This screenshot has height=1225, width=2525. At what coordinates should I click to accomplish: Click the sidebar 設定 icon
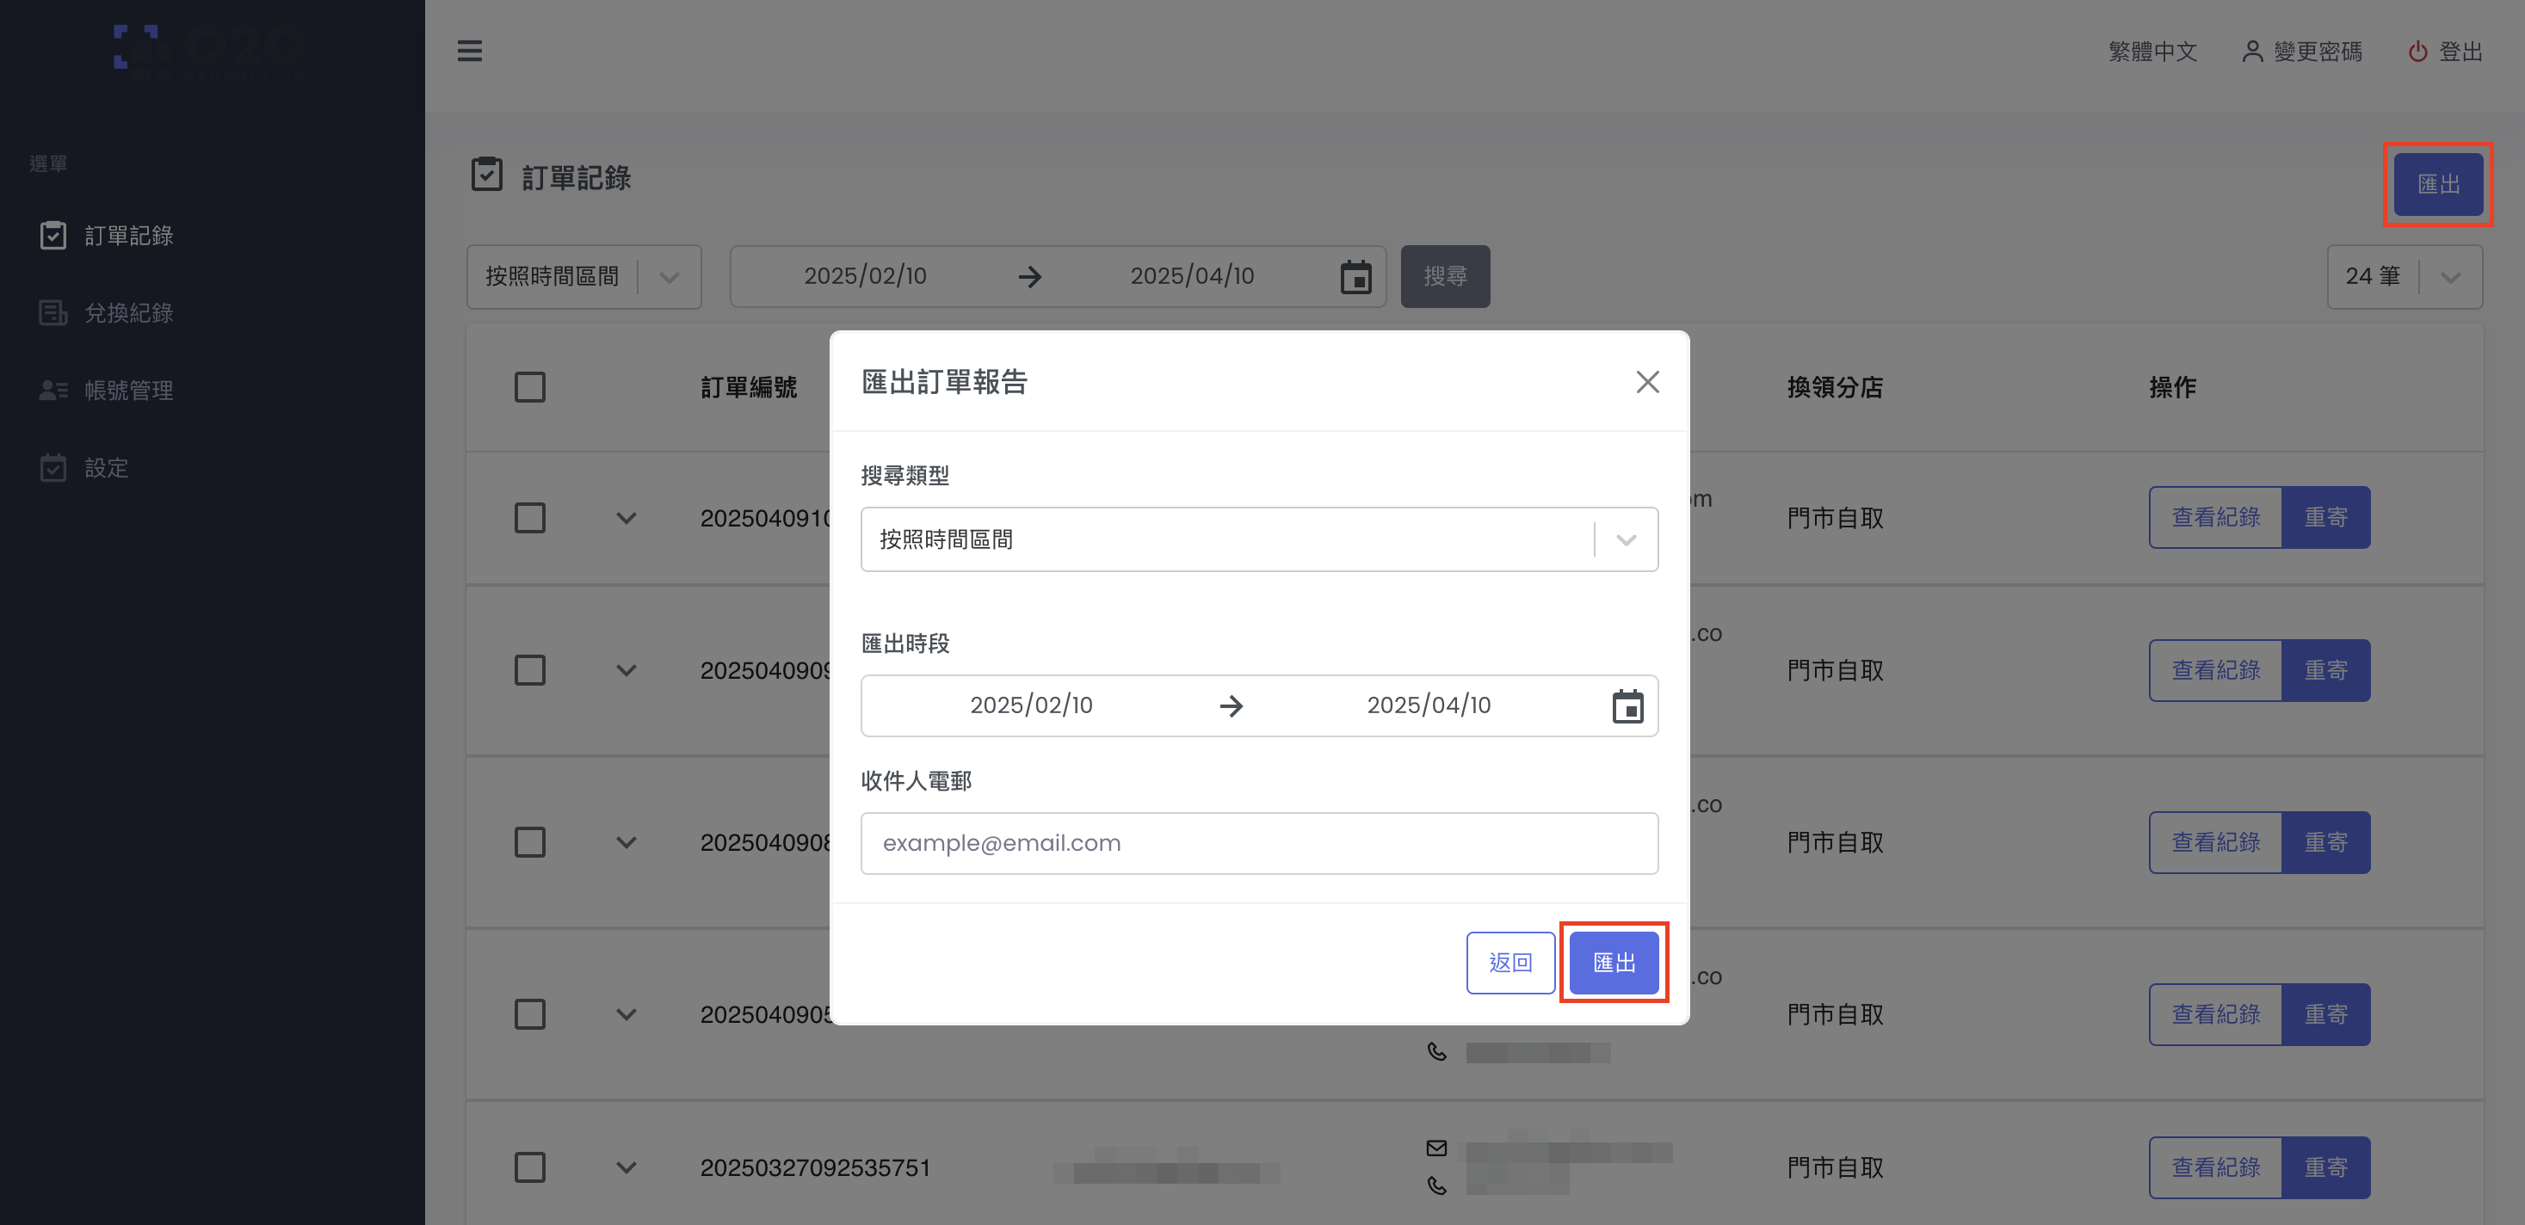[x=53, y=467]
